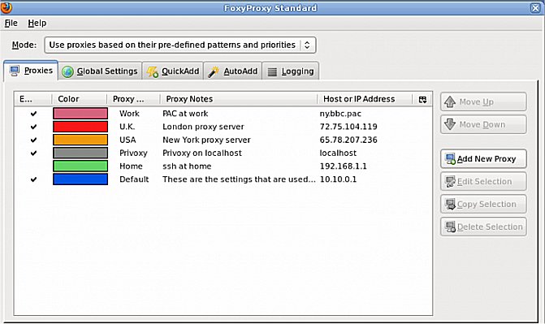Switch to the Global Settings tab
This screenshot has height=324, width=545.
point(100,71)
